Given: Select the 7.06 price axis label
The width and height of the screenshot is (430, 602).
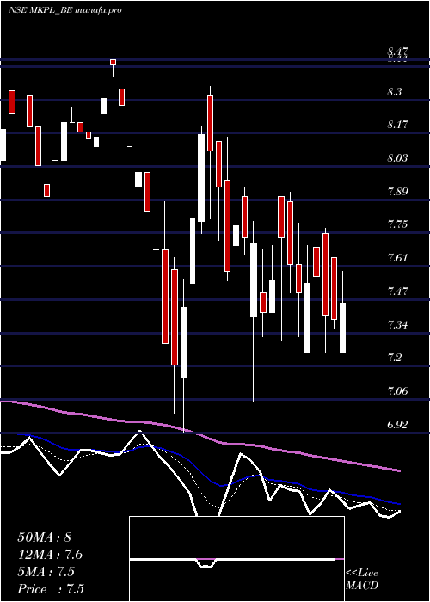Looking at the screenshot, I should click(397, 391).
